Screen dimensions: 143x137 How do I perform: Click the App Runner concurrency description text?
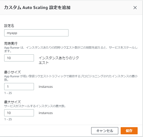tap(71, 49)
